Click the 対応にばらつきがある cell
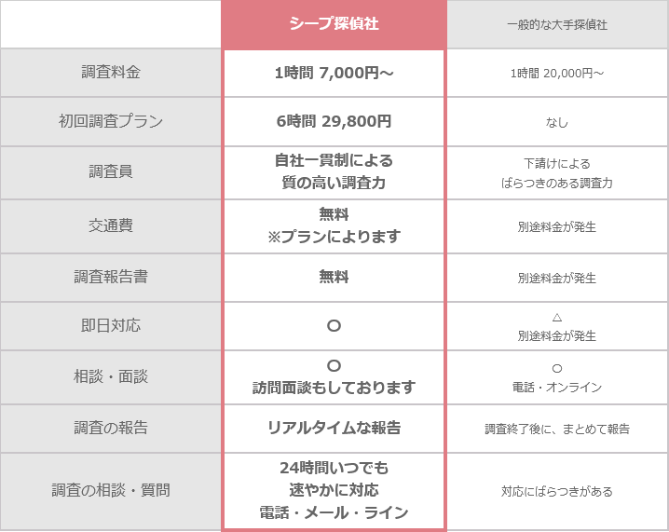 pos(556,491)
